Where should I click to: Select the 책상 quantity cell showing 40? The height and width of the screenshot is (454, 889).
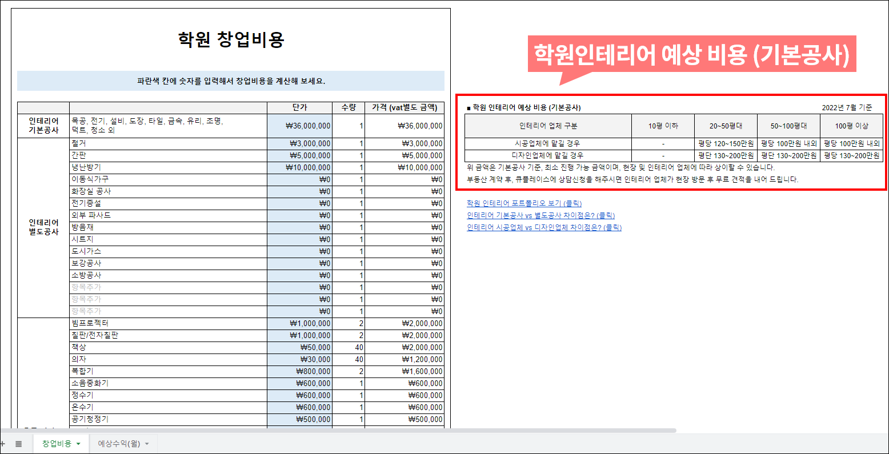[349, 348]
